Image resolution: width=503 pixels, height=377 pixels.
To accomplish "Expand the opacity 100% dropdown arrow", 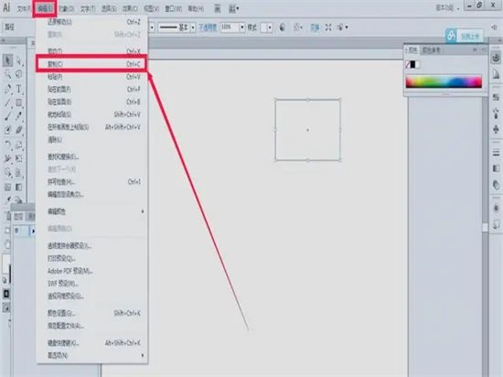I will click(x=242, y=27).
